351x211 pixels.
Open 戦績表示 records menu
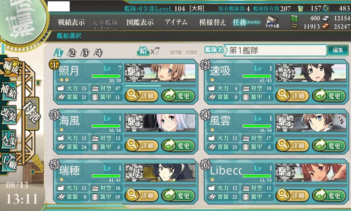[x=71, y=23]
